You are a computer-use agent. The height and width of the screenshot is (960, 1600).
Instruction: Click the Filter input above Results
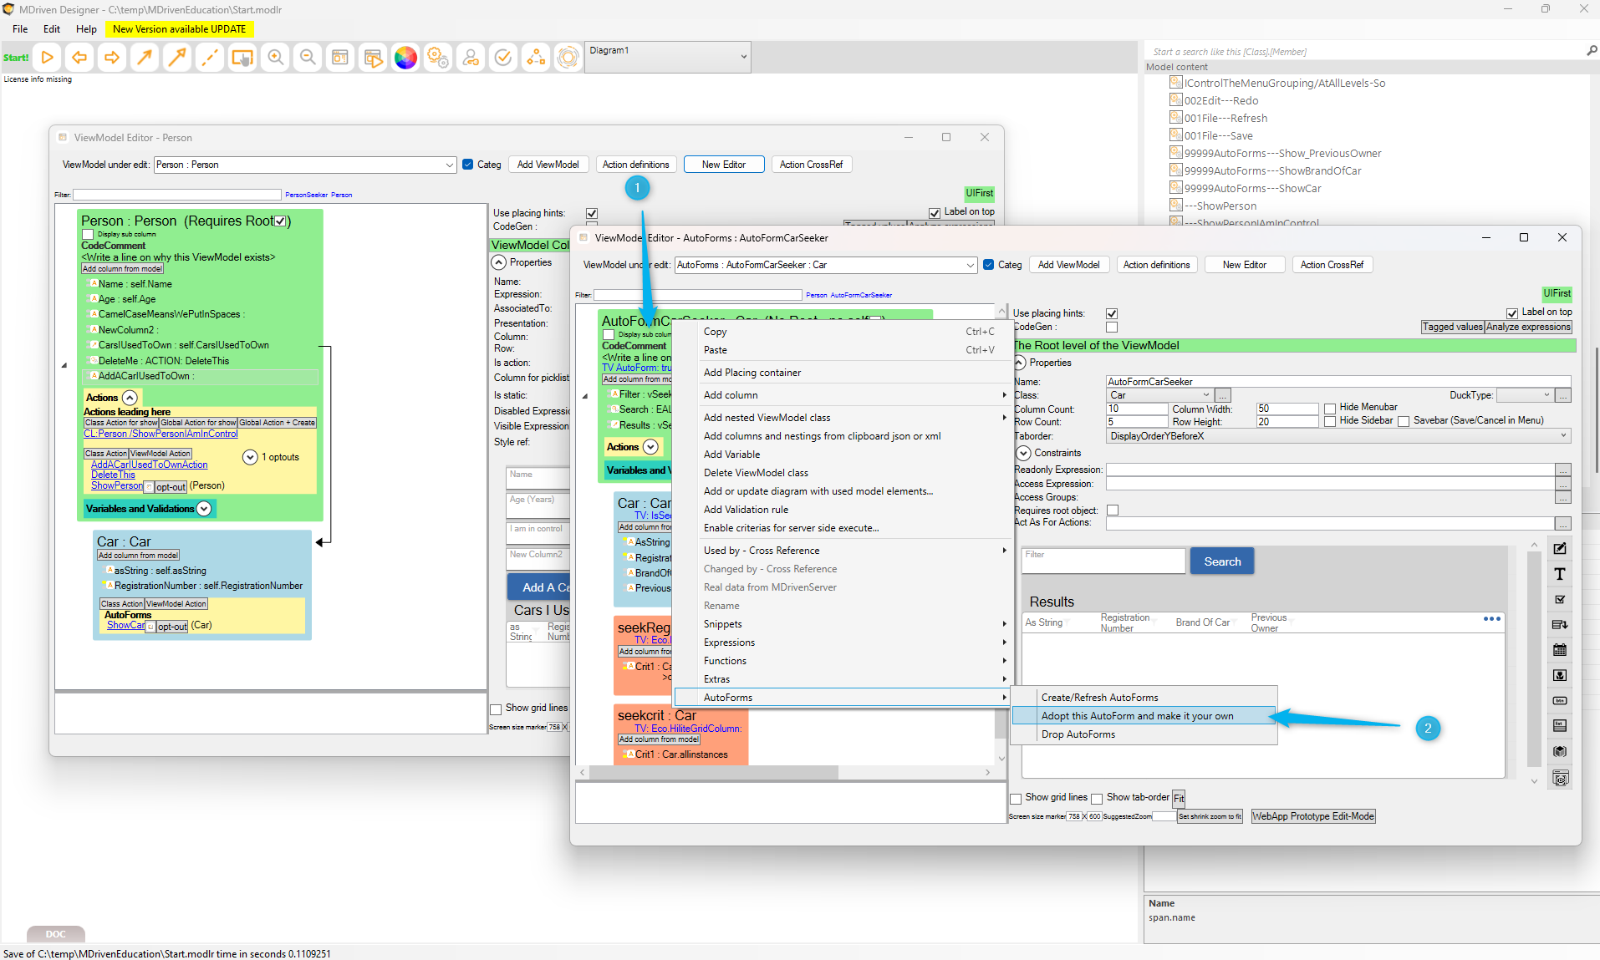coord(1103,561)
